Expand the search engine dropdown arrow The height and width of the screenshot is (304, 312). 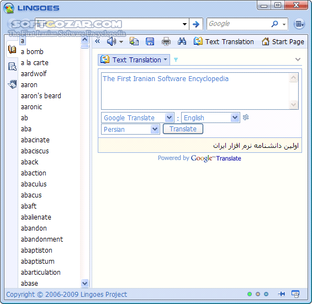284,24
